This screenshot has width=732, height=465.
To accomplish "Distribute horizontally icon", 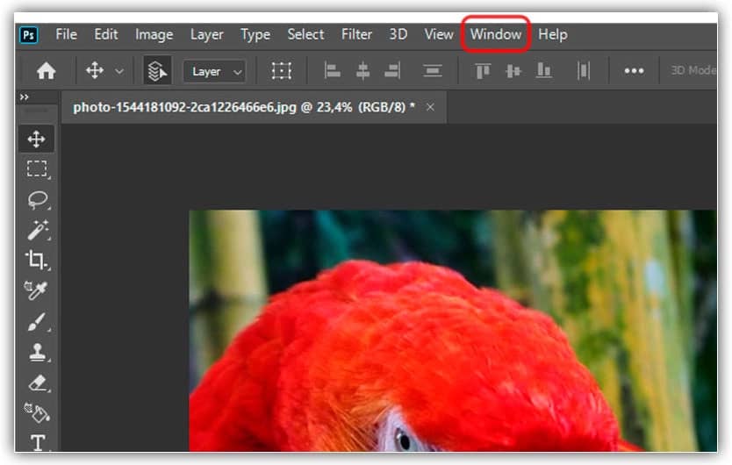I will 584,71.
